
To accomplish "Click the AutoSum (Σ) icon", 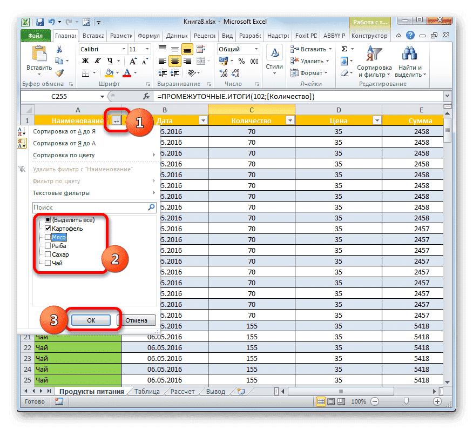I will point(344,48).
